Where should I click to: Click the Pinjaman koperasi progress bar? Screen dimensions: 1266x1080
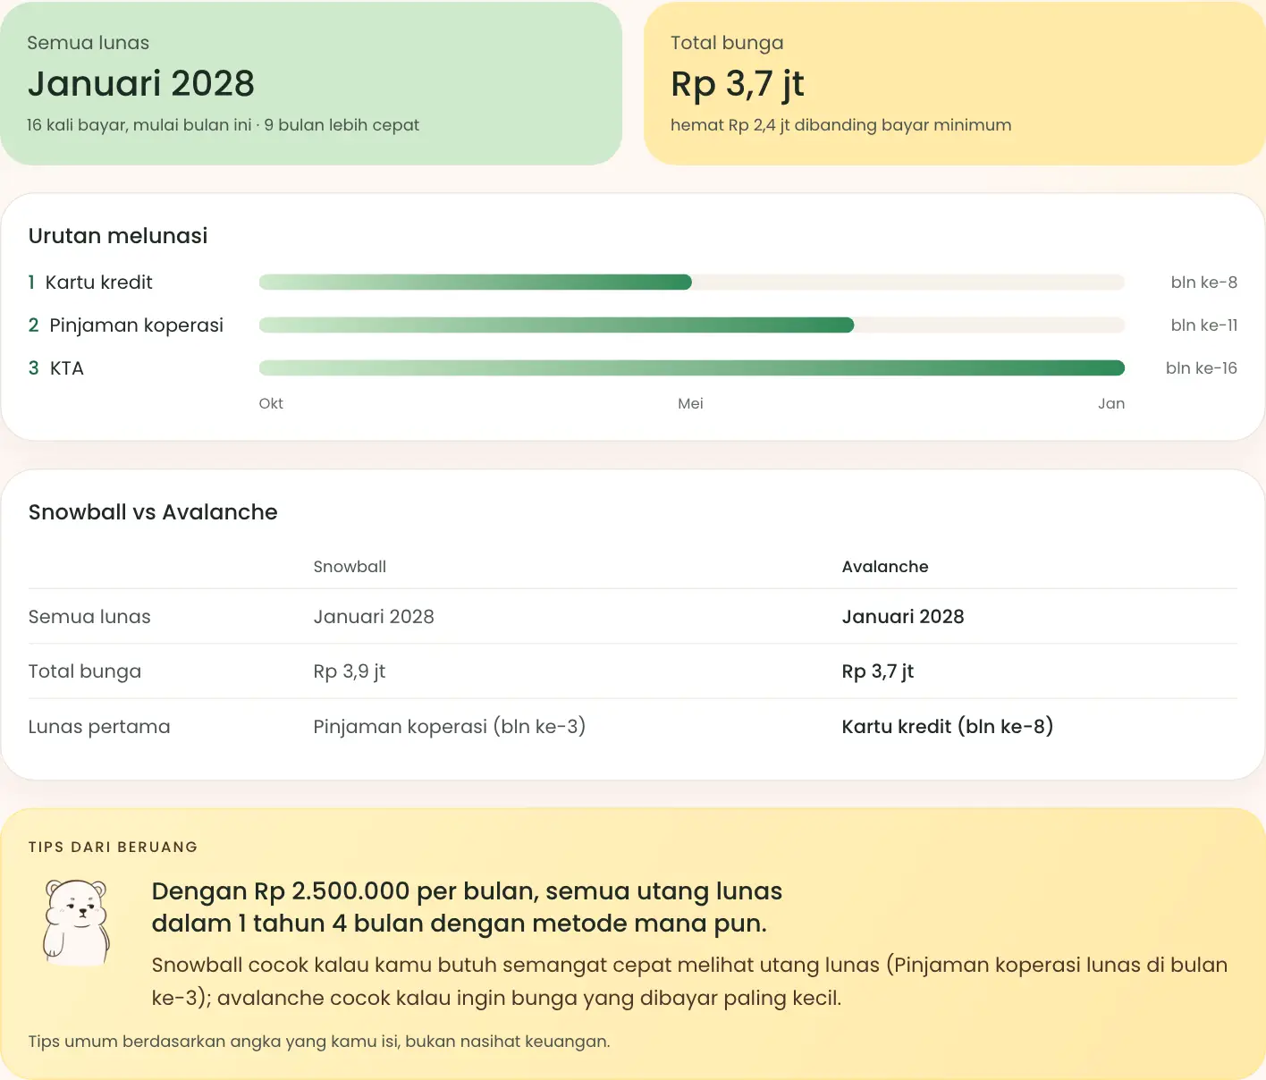point(691,325)
